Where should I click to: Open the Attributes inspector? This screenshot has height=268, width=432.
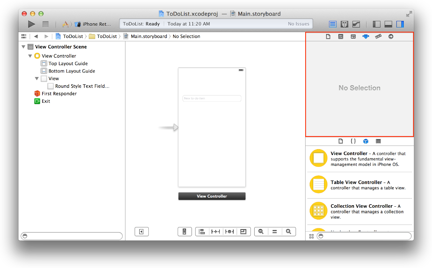(365, 36)
